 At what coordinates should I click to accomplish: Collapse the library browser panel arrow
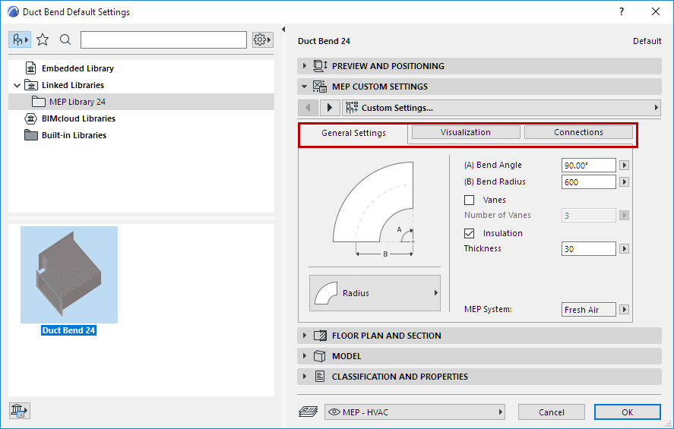[x=283, y=29]
